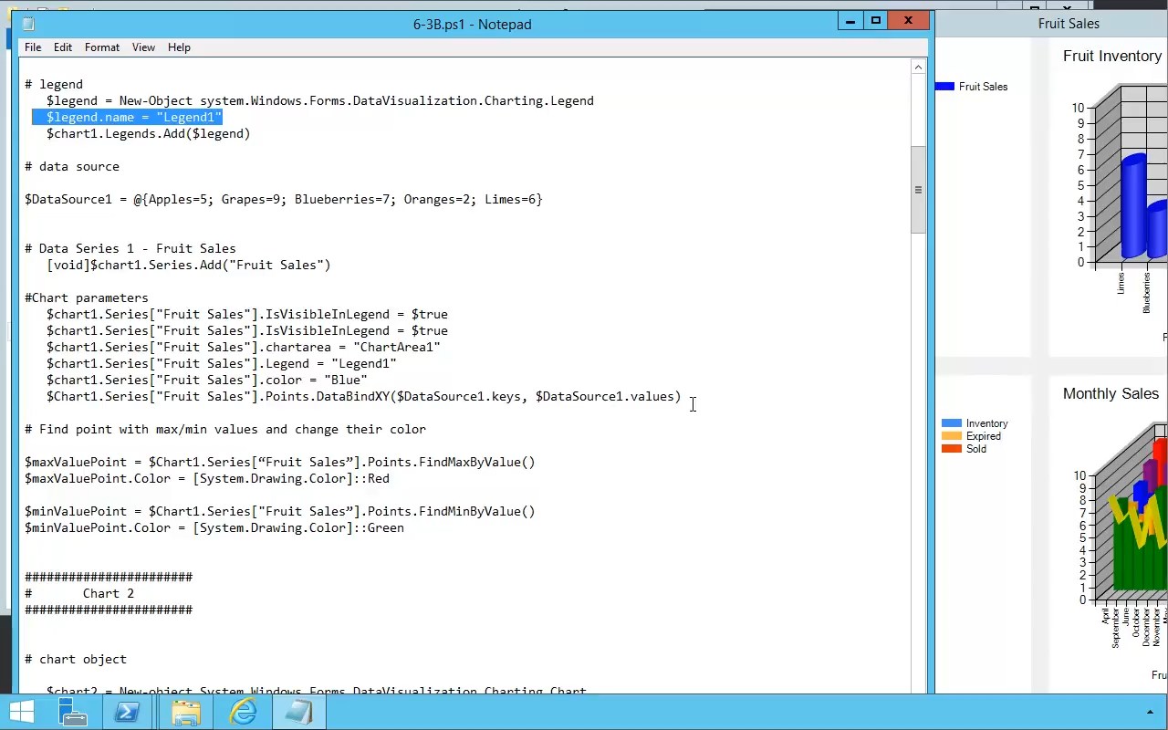This screenshot has width=1168, height=730.
Task: Click the Monthly Sales chart title
Action: [1111, 393]
